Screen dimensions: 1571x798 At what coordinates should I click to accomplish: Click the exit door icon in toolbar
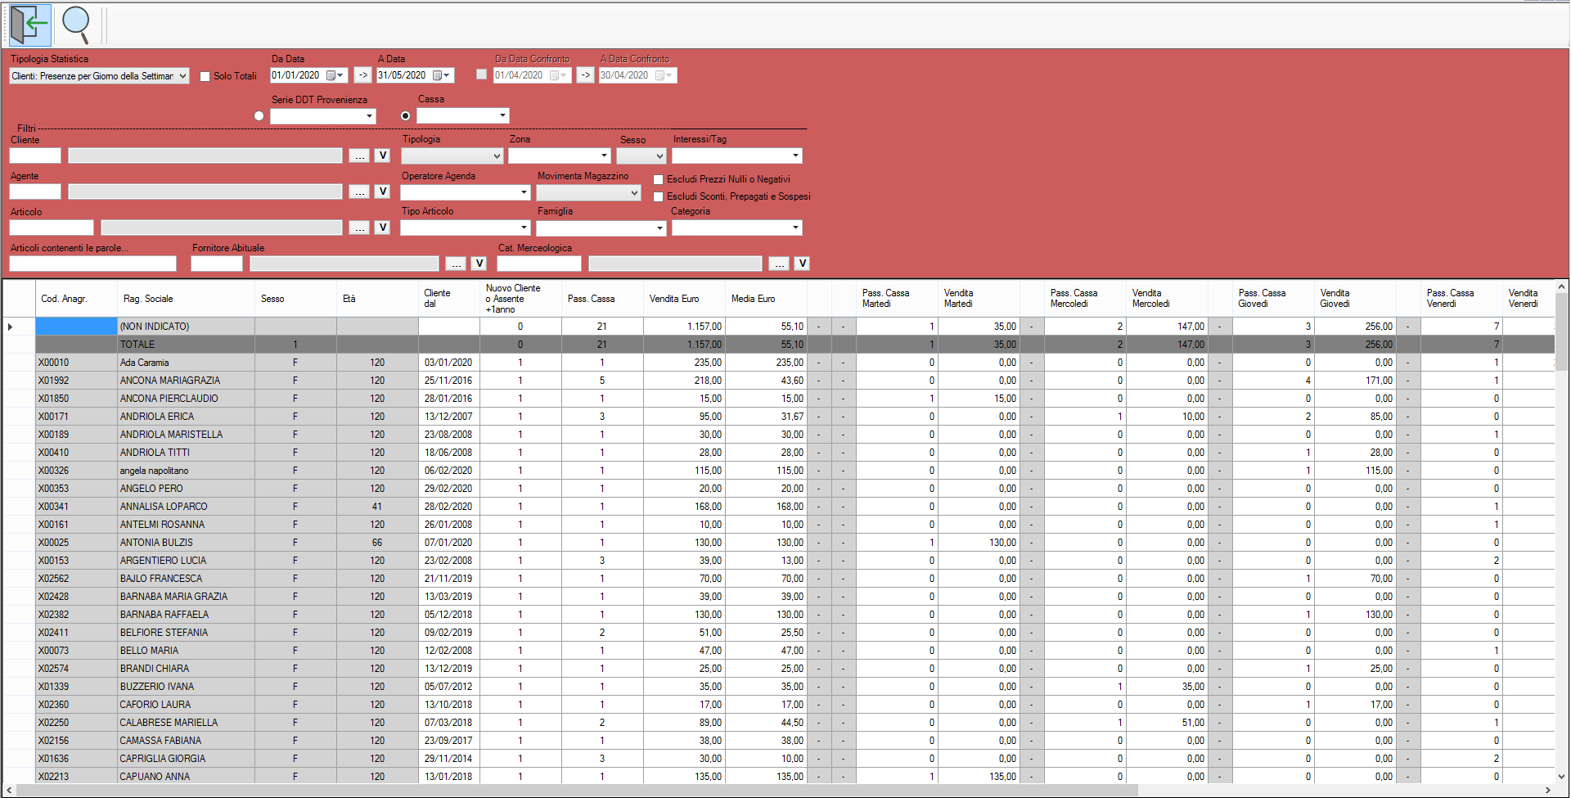tap(29, 25)
